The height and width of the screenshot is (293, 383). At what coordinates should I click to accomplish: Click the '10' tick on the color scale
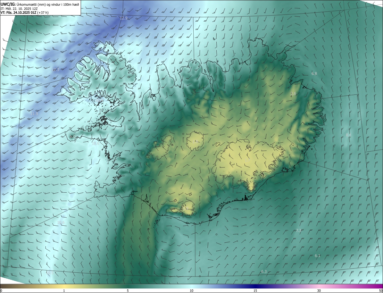pos(191,291)
